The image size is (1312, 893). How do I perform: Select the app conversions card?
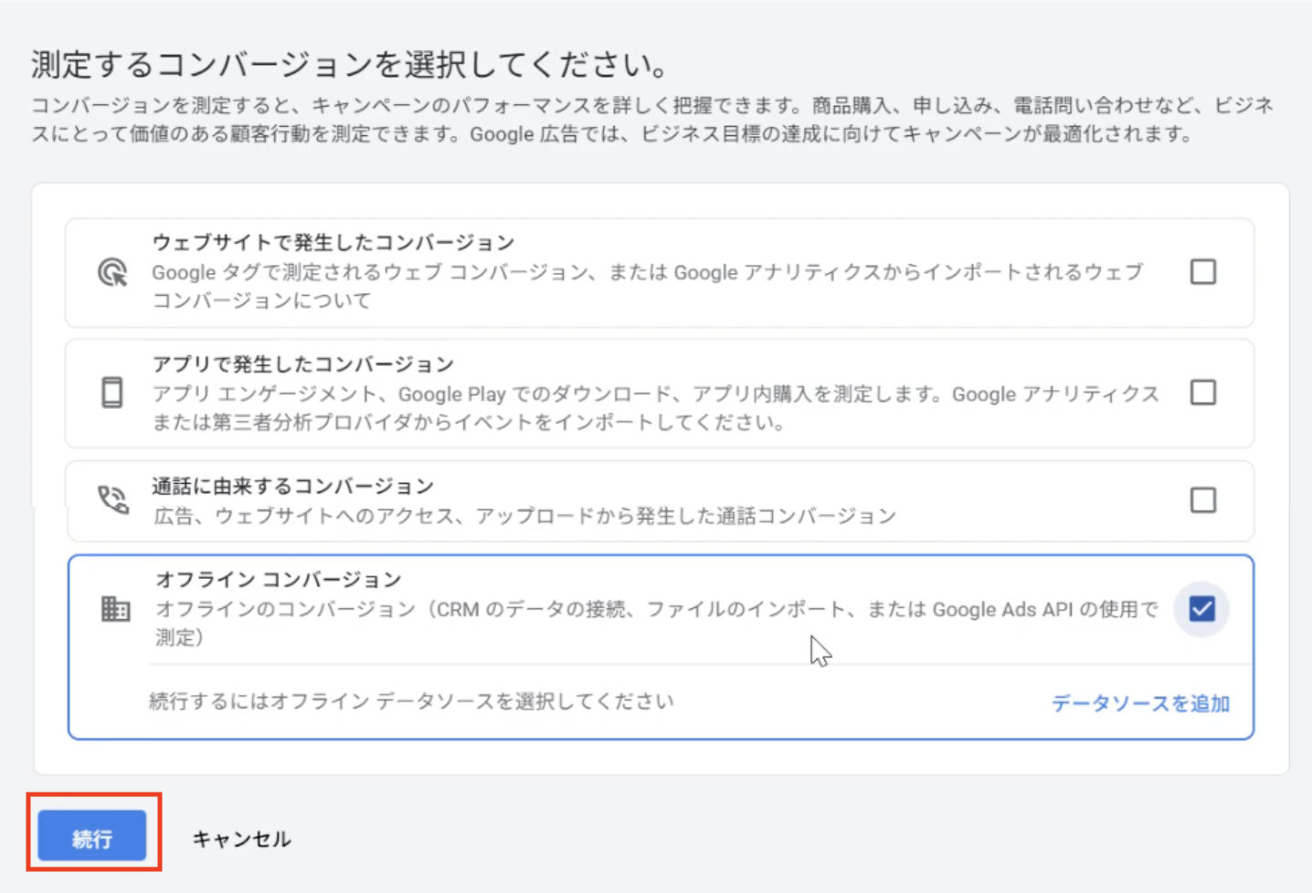click(x=640, y=393)
